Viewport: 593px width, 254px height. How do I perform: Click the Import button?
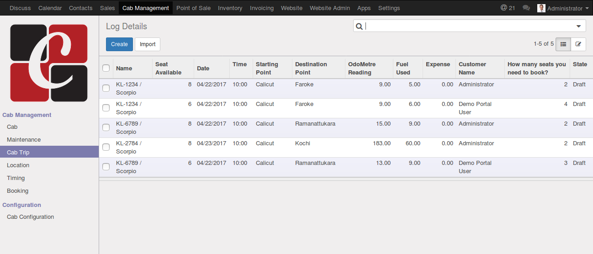[x=148, y=44]
